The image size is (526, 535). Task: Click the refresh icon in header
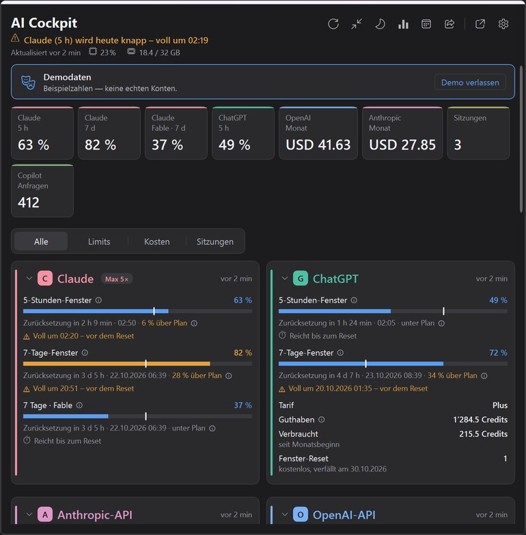click(x=333, y=24)
